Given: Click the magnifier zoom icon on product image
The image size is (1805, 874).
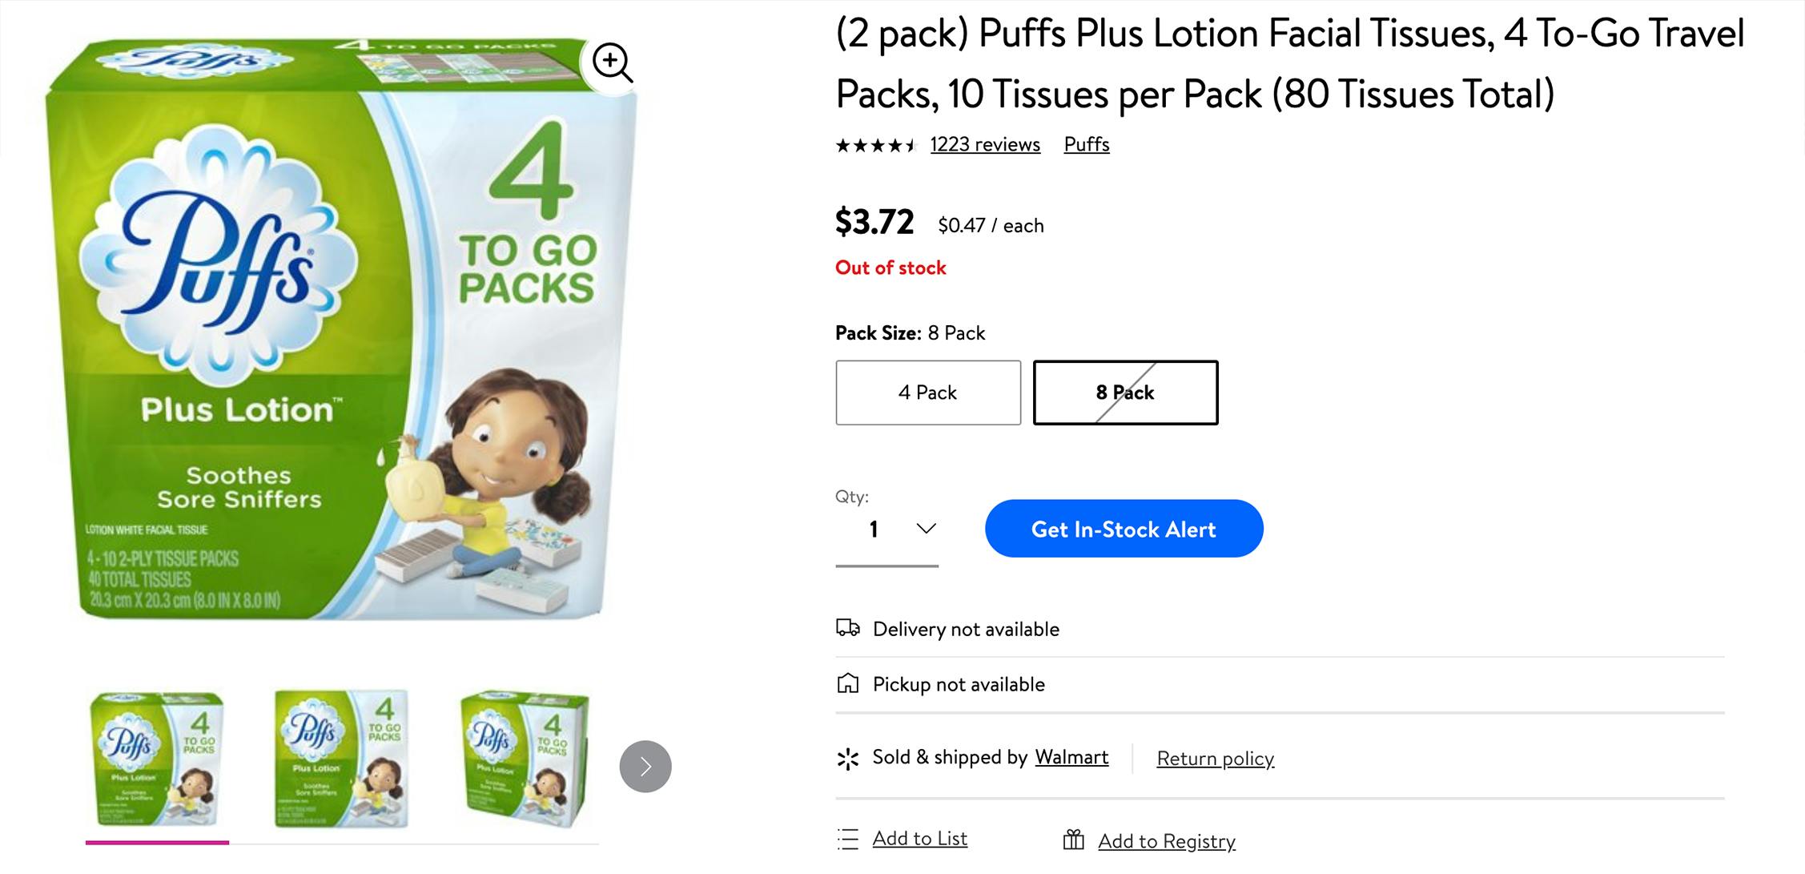Looking at the screenshot, I should point(613,62).
